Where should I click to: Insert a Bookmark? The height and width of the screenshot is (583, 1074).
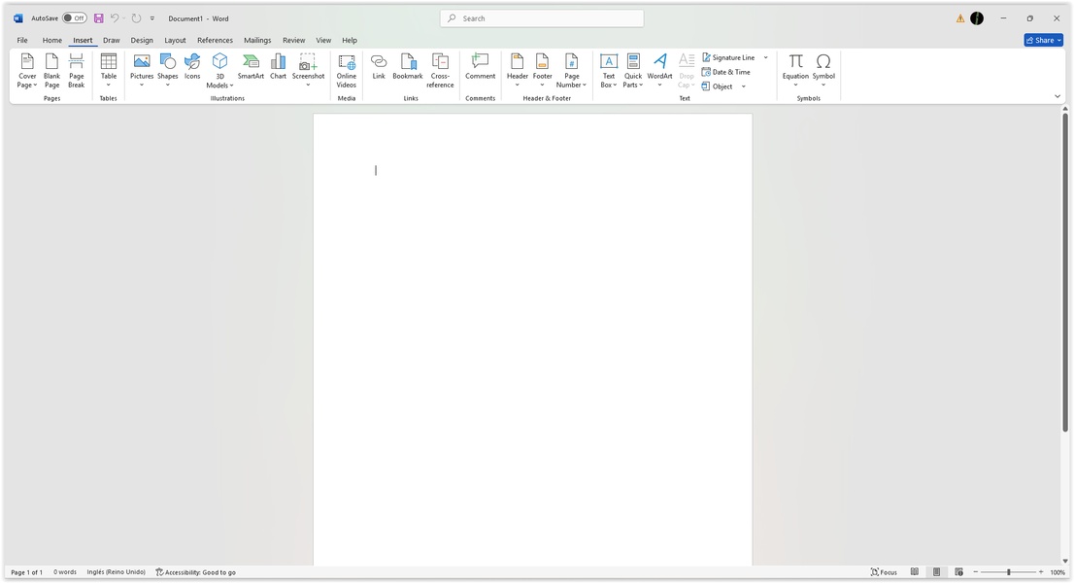(408, 66)
